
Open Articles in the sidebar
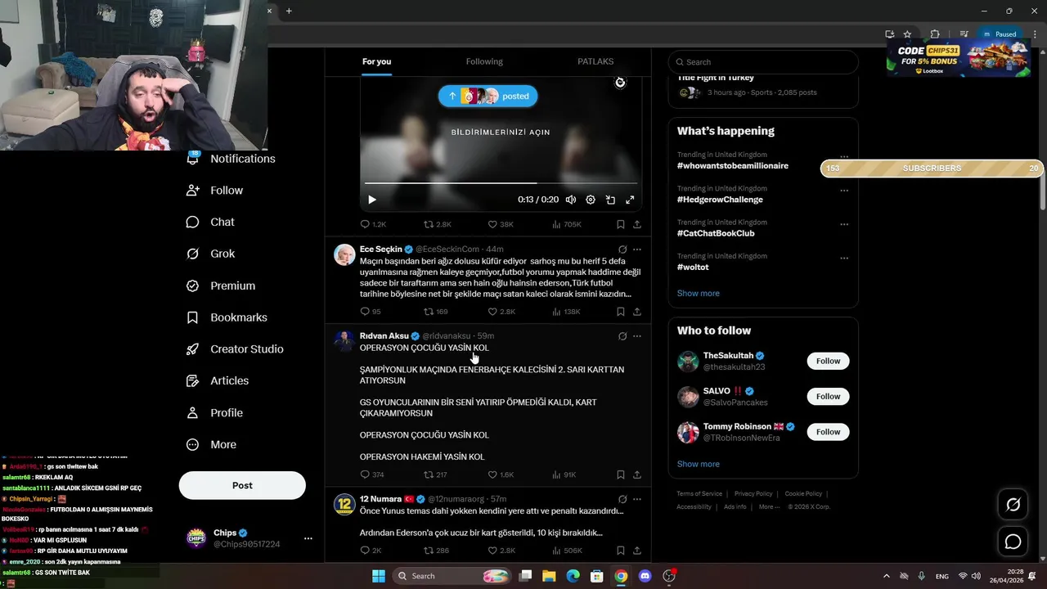[218, 380]
